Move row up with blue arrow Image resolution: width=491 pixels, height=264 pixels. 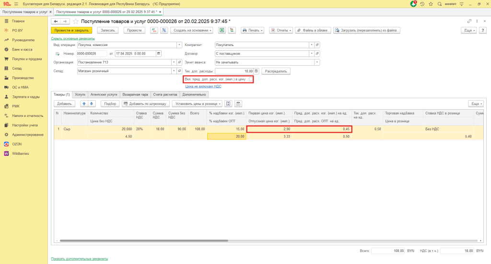84,103
